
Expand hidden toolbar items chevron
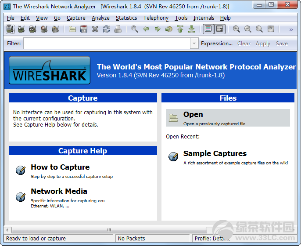291,29
